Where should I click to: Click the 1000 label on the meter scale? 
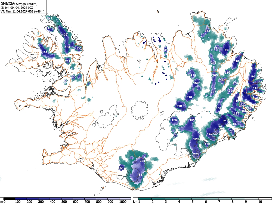(123, 202)
